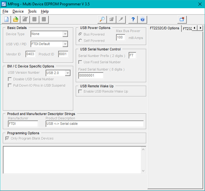Click the Manufacturer text field
Screen dimensions: 205x191
[x=23, y=124]
